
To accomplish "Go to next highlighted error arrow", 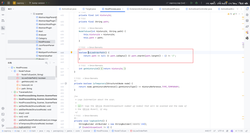I will 242,14.
